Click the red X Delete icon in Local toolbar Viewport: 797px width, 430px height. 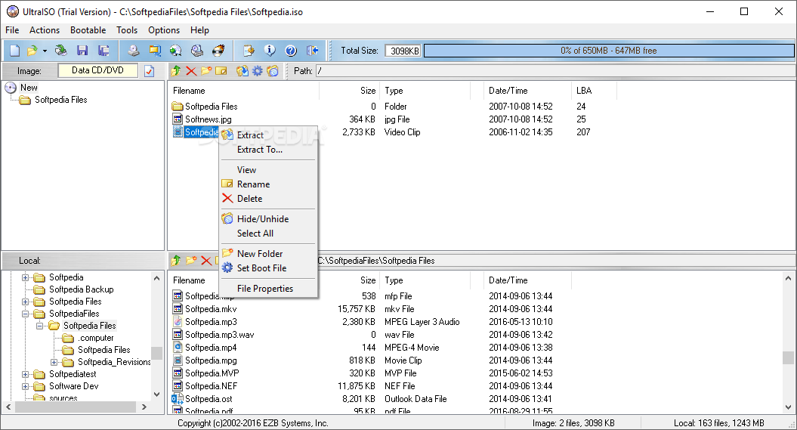(x=205, y=260)
